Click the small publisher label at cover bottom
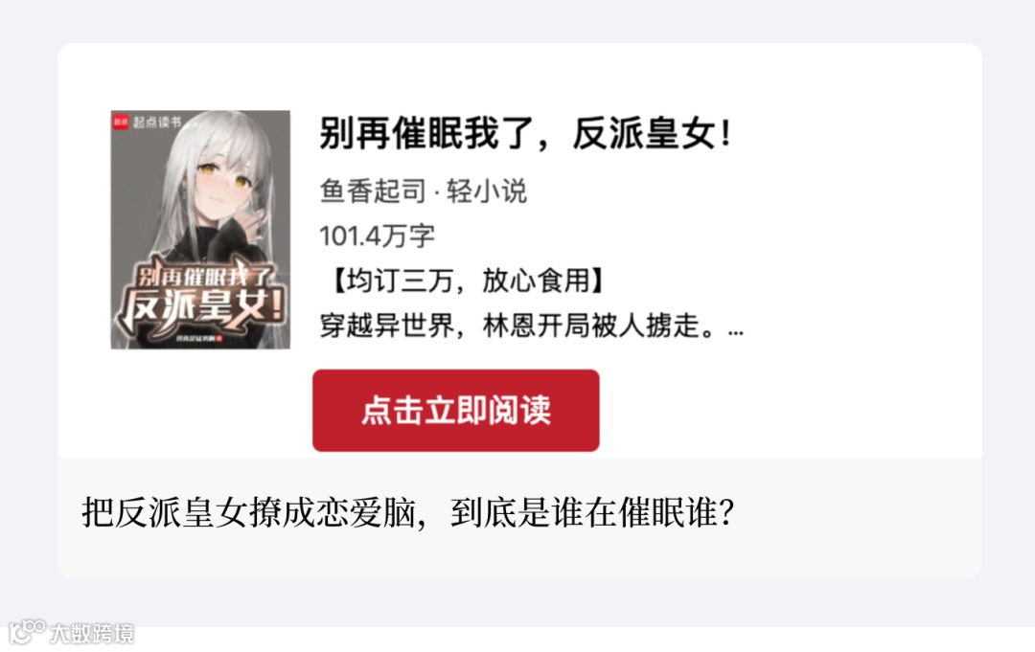The height and width of the screenshot is (652, 1035). coord(199,338)
